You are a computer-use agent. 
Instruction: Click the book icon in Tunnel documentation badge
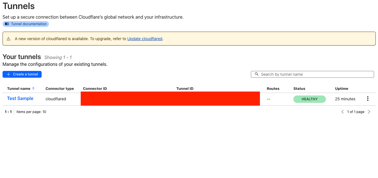(x=7, y=24)
